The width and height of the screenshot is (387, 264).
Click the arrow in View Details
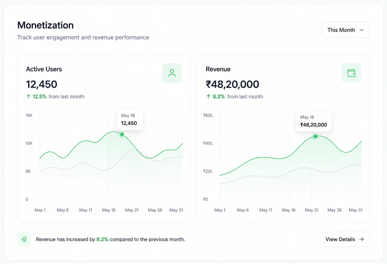coord(361,239)
